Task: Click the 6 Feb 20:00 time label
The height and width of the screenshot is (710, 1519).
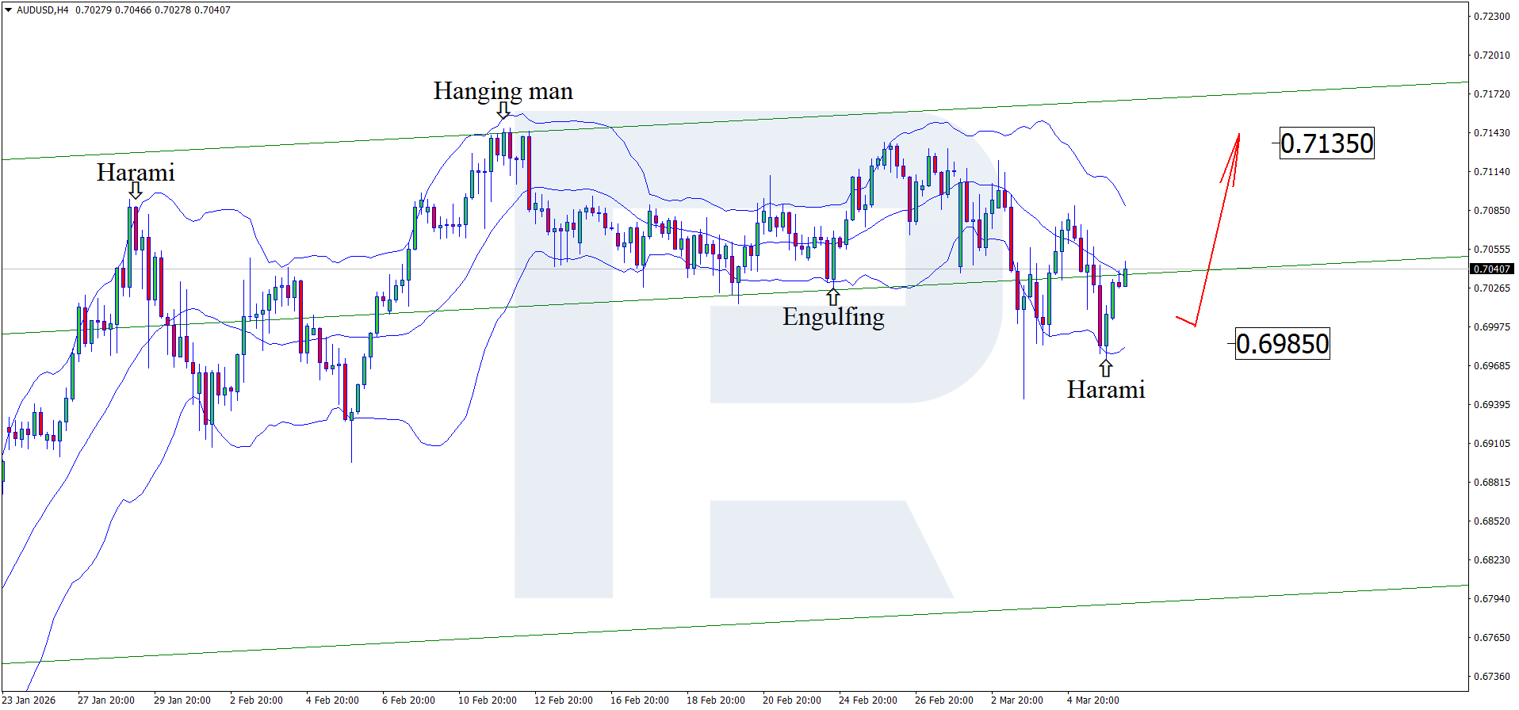Action: click(x=408, y=700)
